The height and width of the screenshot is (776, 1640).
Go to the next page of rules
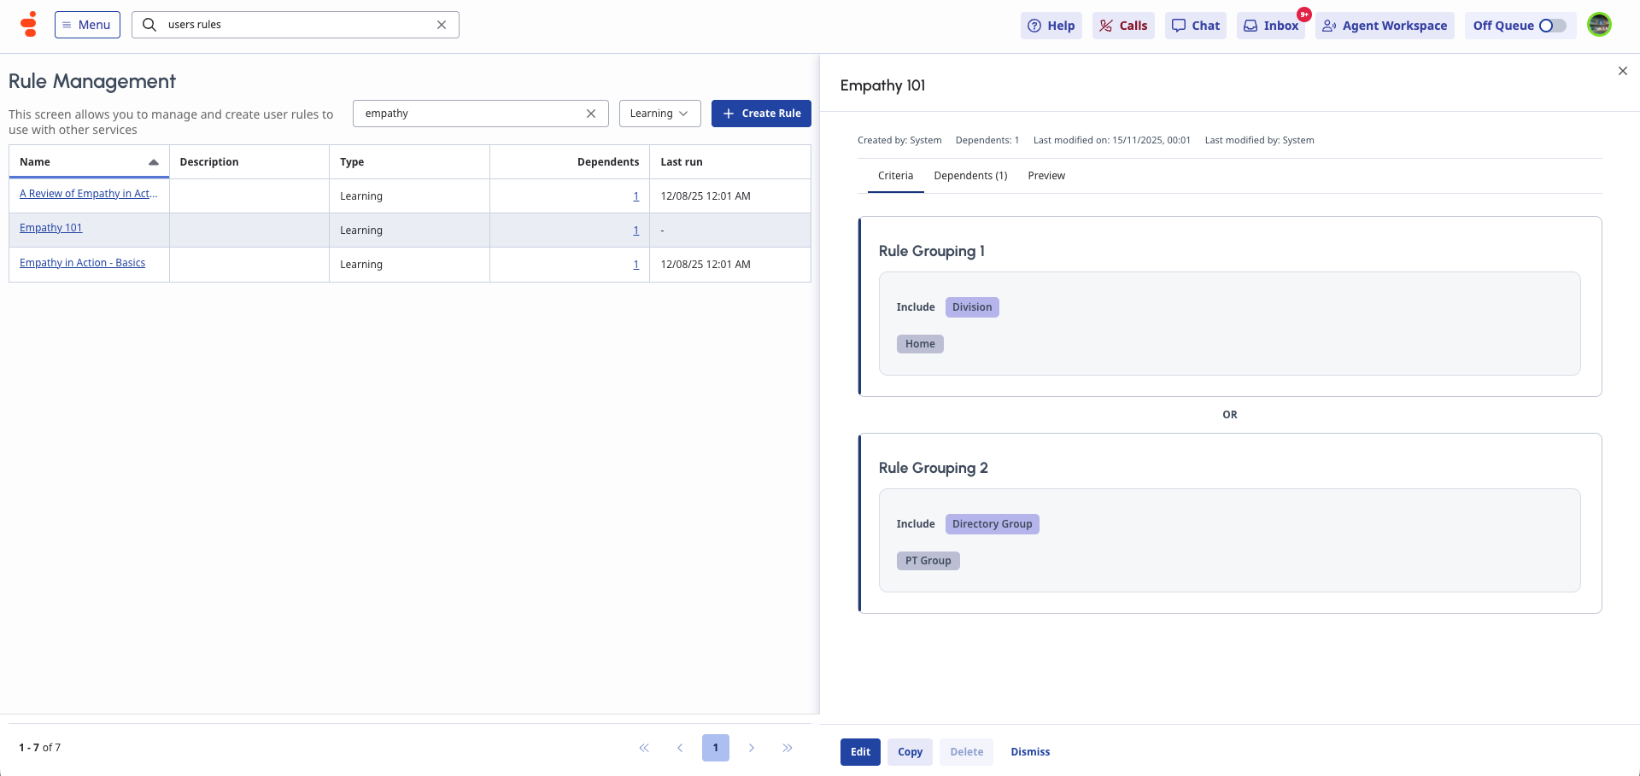[752, 748]
